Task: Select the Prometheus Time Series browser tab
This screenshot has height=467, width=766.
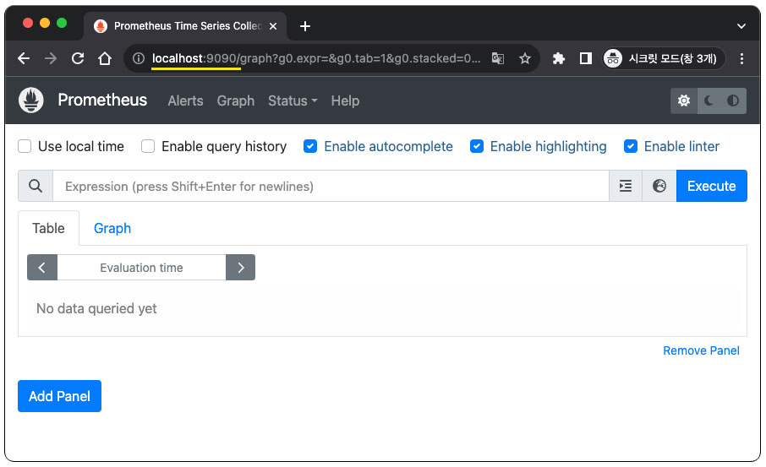Action: (184, 26)
